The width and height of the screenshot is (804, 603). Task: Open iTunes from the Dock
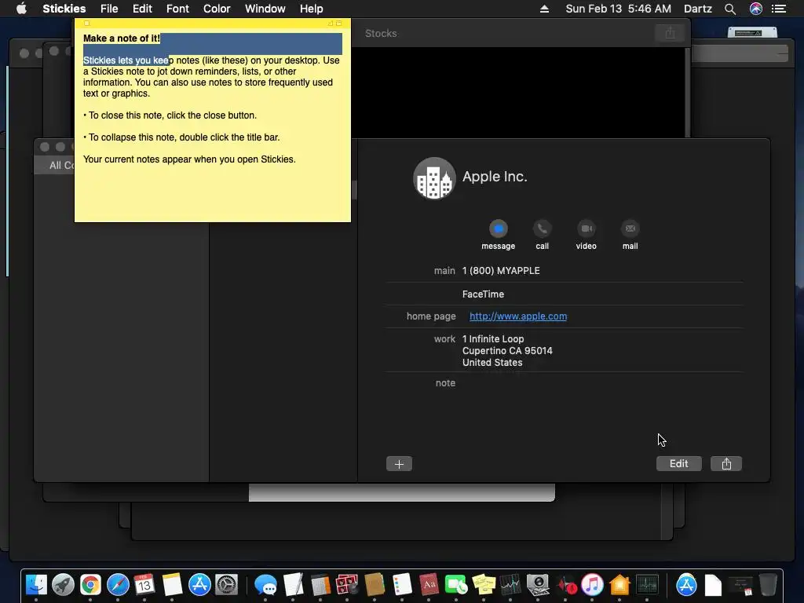click(592, 584)
